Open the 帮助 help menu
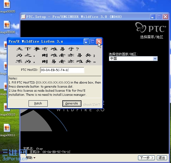Screen dimensions: 171x163 point(30,158)
